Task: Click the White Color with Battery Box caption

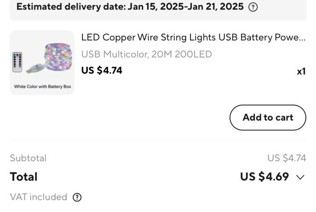Action: click(42, 86)
